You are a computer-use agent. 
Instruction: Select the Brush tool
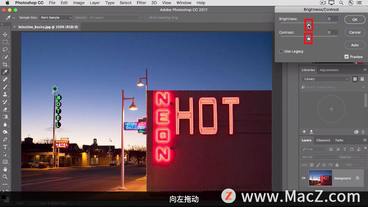pyautogui.click(x=5, y=87)
